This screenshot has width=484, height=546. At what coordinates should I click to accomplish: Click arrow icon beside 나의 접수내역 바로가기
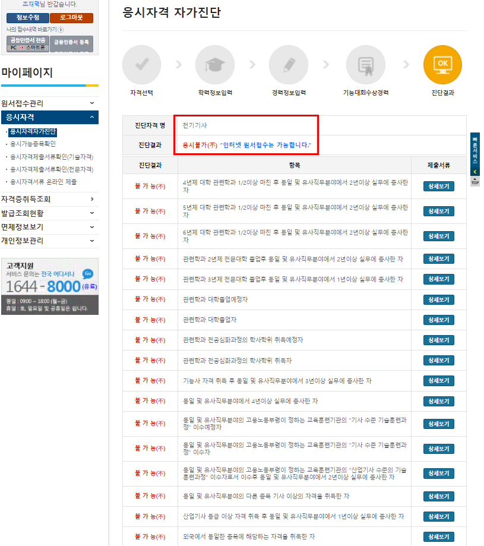(61, 30)
